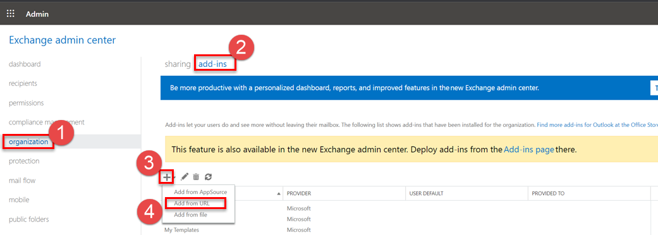Image resolution: width=658 pixels, height=235 pixels.
Task: Select organization in left navigation
Action: (28, 142)
